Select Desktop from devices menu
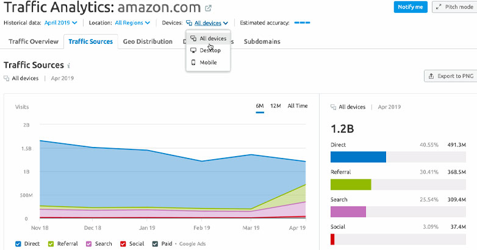This screenshot has width=477, height=250. pos(209,50)
